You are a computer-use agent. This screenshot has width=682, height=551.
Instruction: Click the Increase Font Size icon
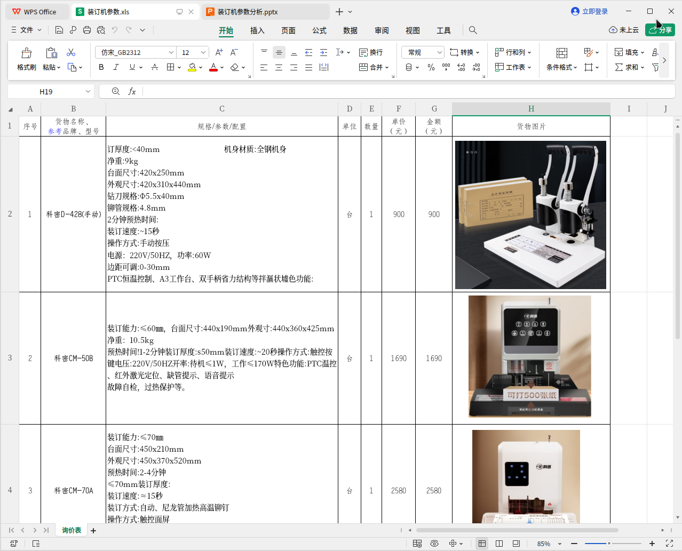(219, 52)
